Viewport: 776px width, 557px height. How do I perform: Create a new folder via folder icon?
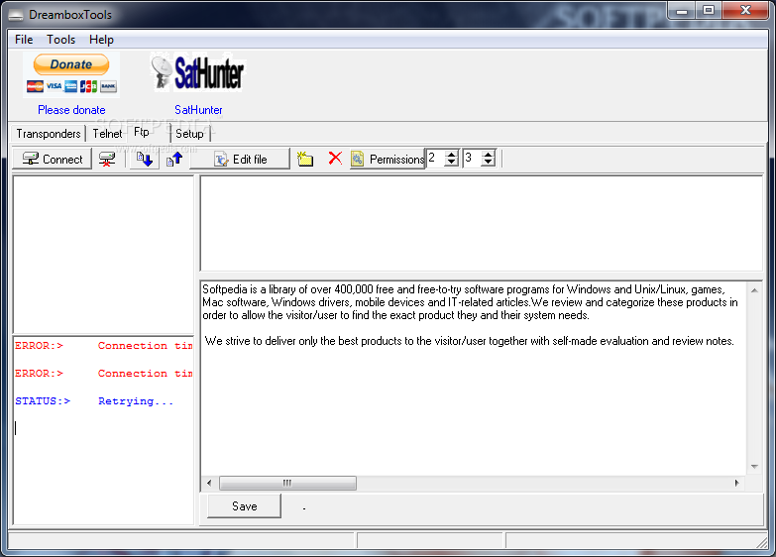[x=305, y=159]
